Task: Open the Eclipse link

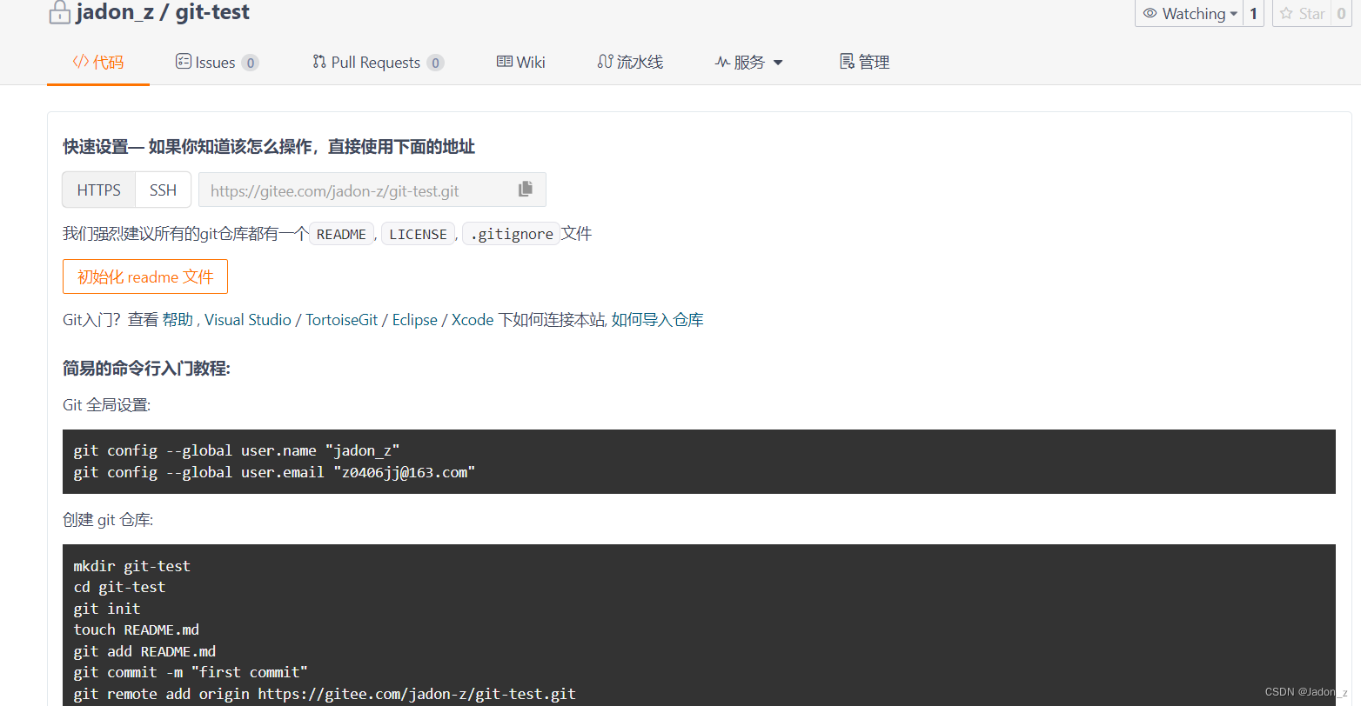Action: pos(415,320)
